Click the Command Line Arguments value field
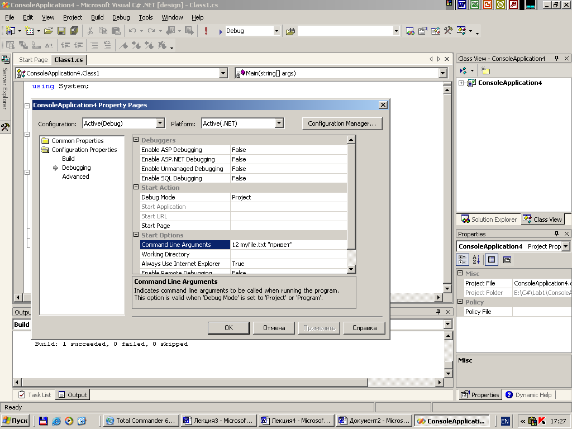Screen dimensions: 572x429 tap(289, 245)
